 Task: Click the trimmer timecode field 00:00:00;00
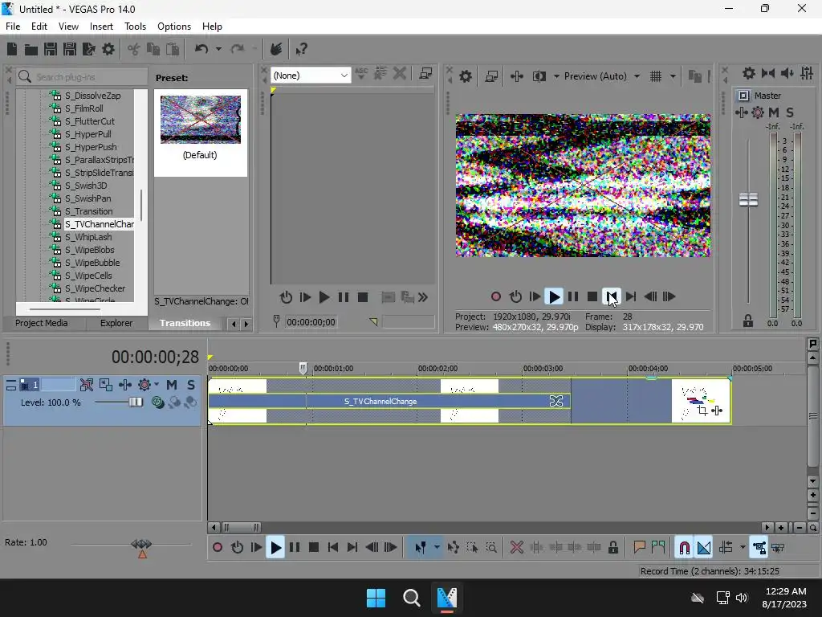pos(311,322)
